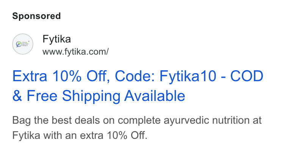
Task: Open the 'Extra 10% Off' ad headline
Action: click(x=138, y=86)
